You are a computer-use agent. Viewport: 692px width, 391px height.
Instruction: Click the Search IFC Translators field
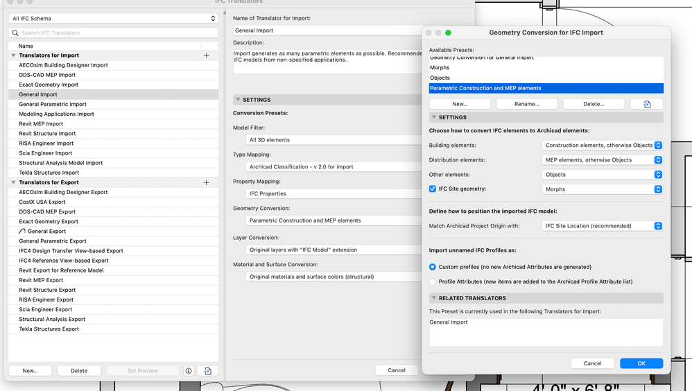coord(114,33)
